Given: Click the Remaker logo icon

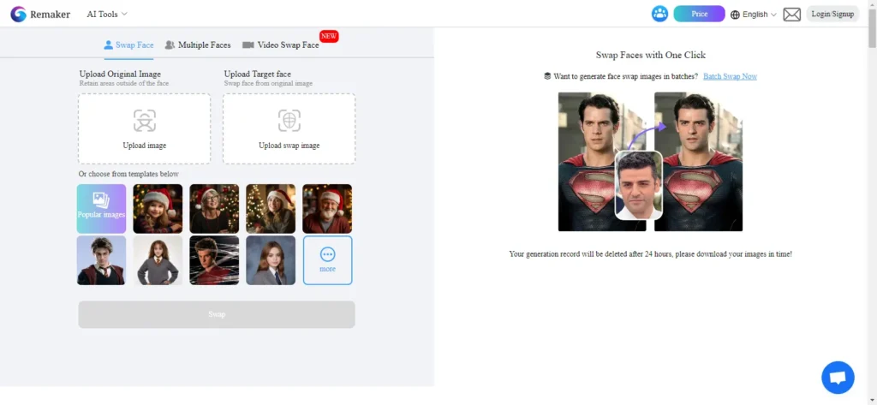Looking at the screenshot, I should (x=18, y=14).
